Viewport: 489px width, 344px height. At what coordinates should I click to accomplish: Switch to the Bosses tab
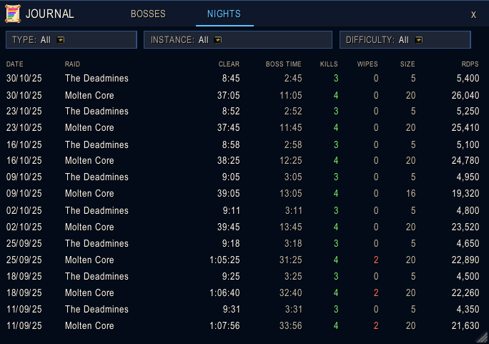click(148, 14)
